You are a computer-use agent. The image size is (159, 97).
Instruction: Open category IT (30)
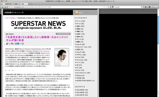coord(79,68)
